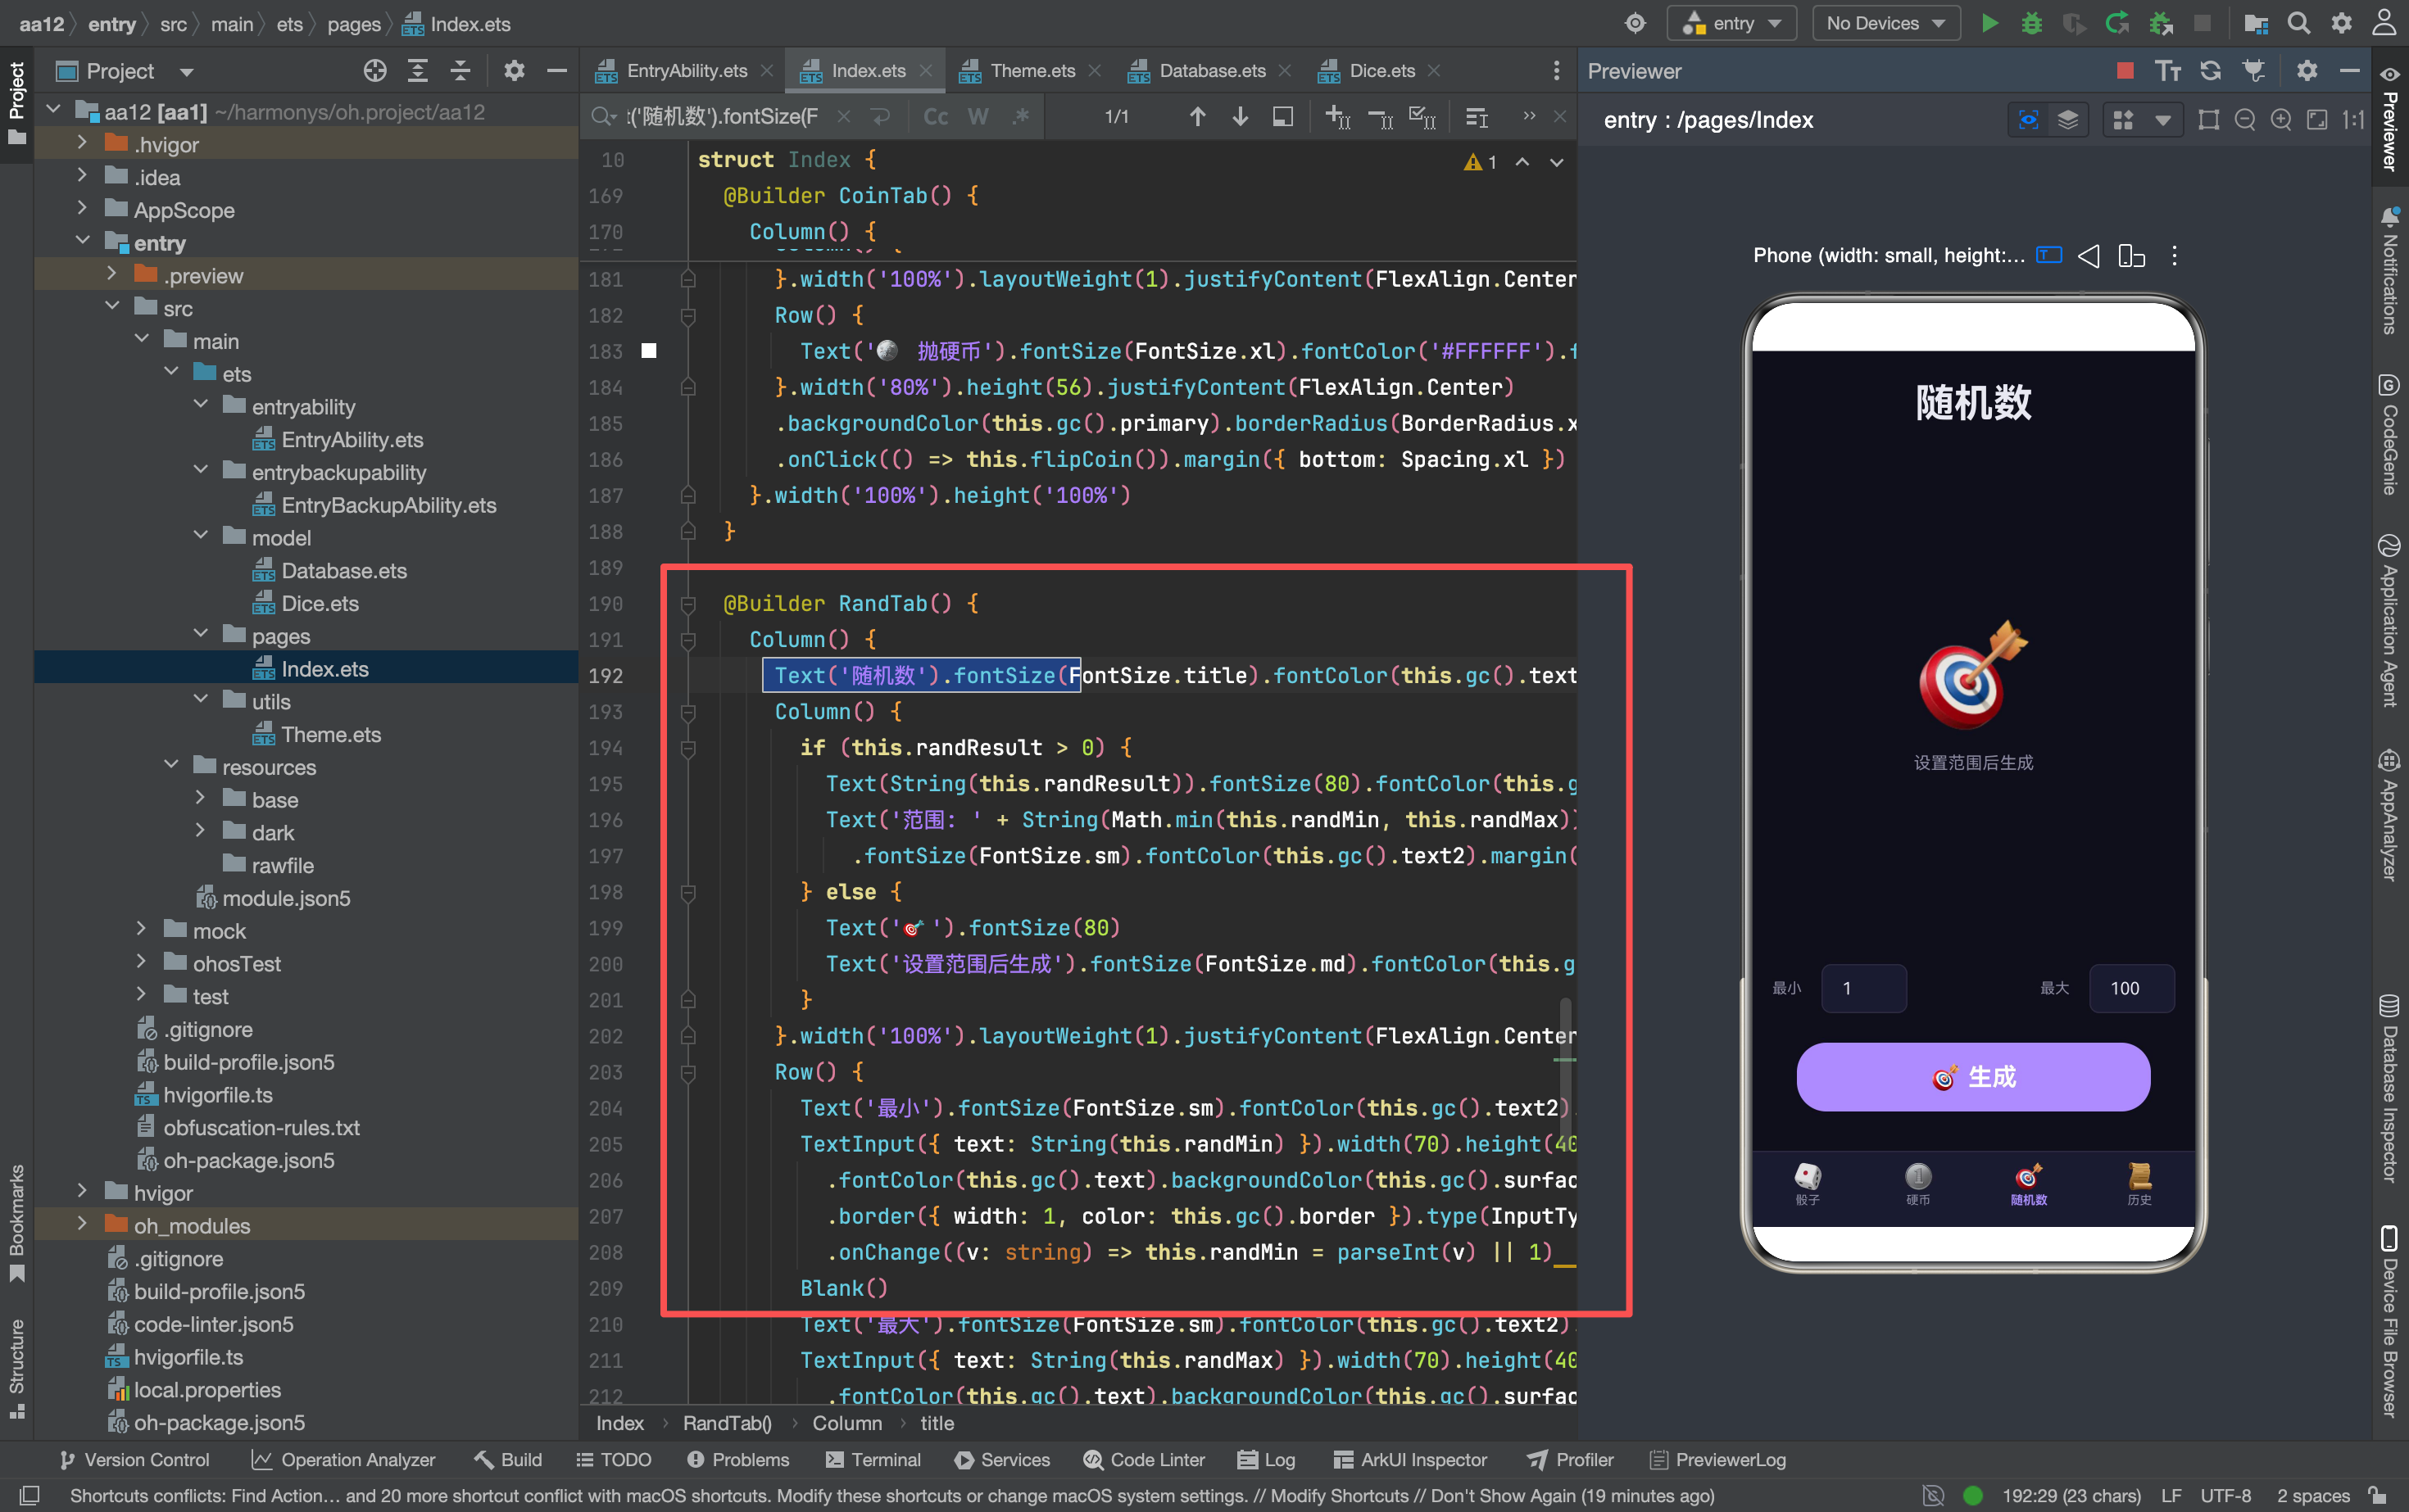Open Device File Browser panel

2390,1321
